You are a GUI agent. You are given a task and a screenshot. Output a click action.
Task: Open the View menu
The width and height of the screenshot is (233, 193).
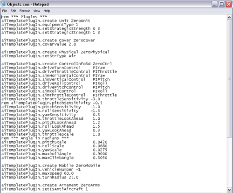[x=37, y=11]
